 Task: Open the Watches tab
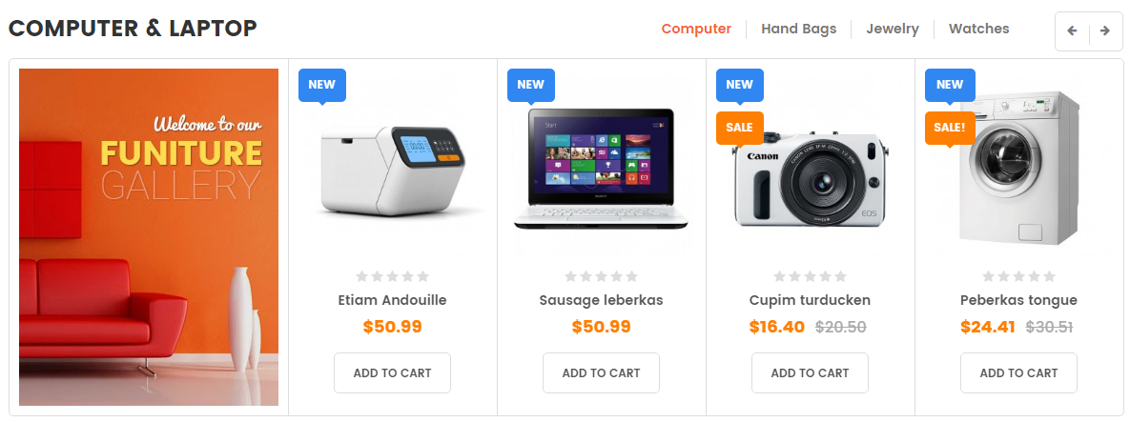coord(978,29)
